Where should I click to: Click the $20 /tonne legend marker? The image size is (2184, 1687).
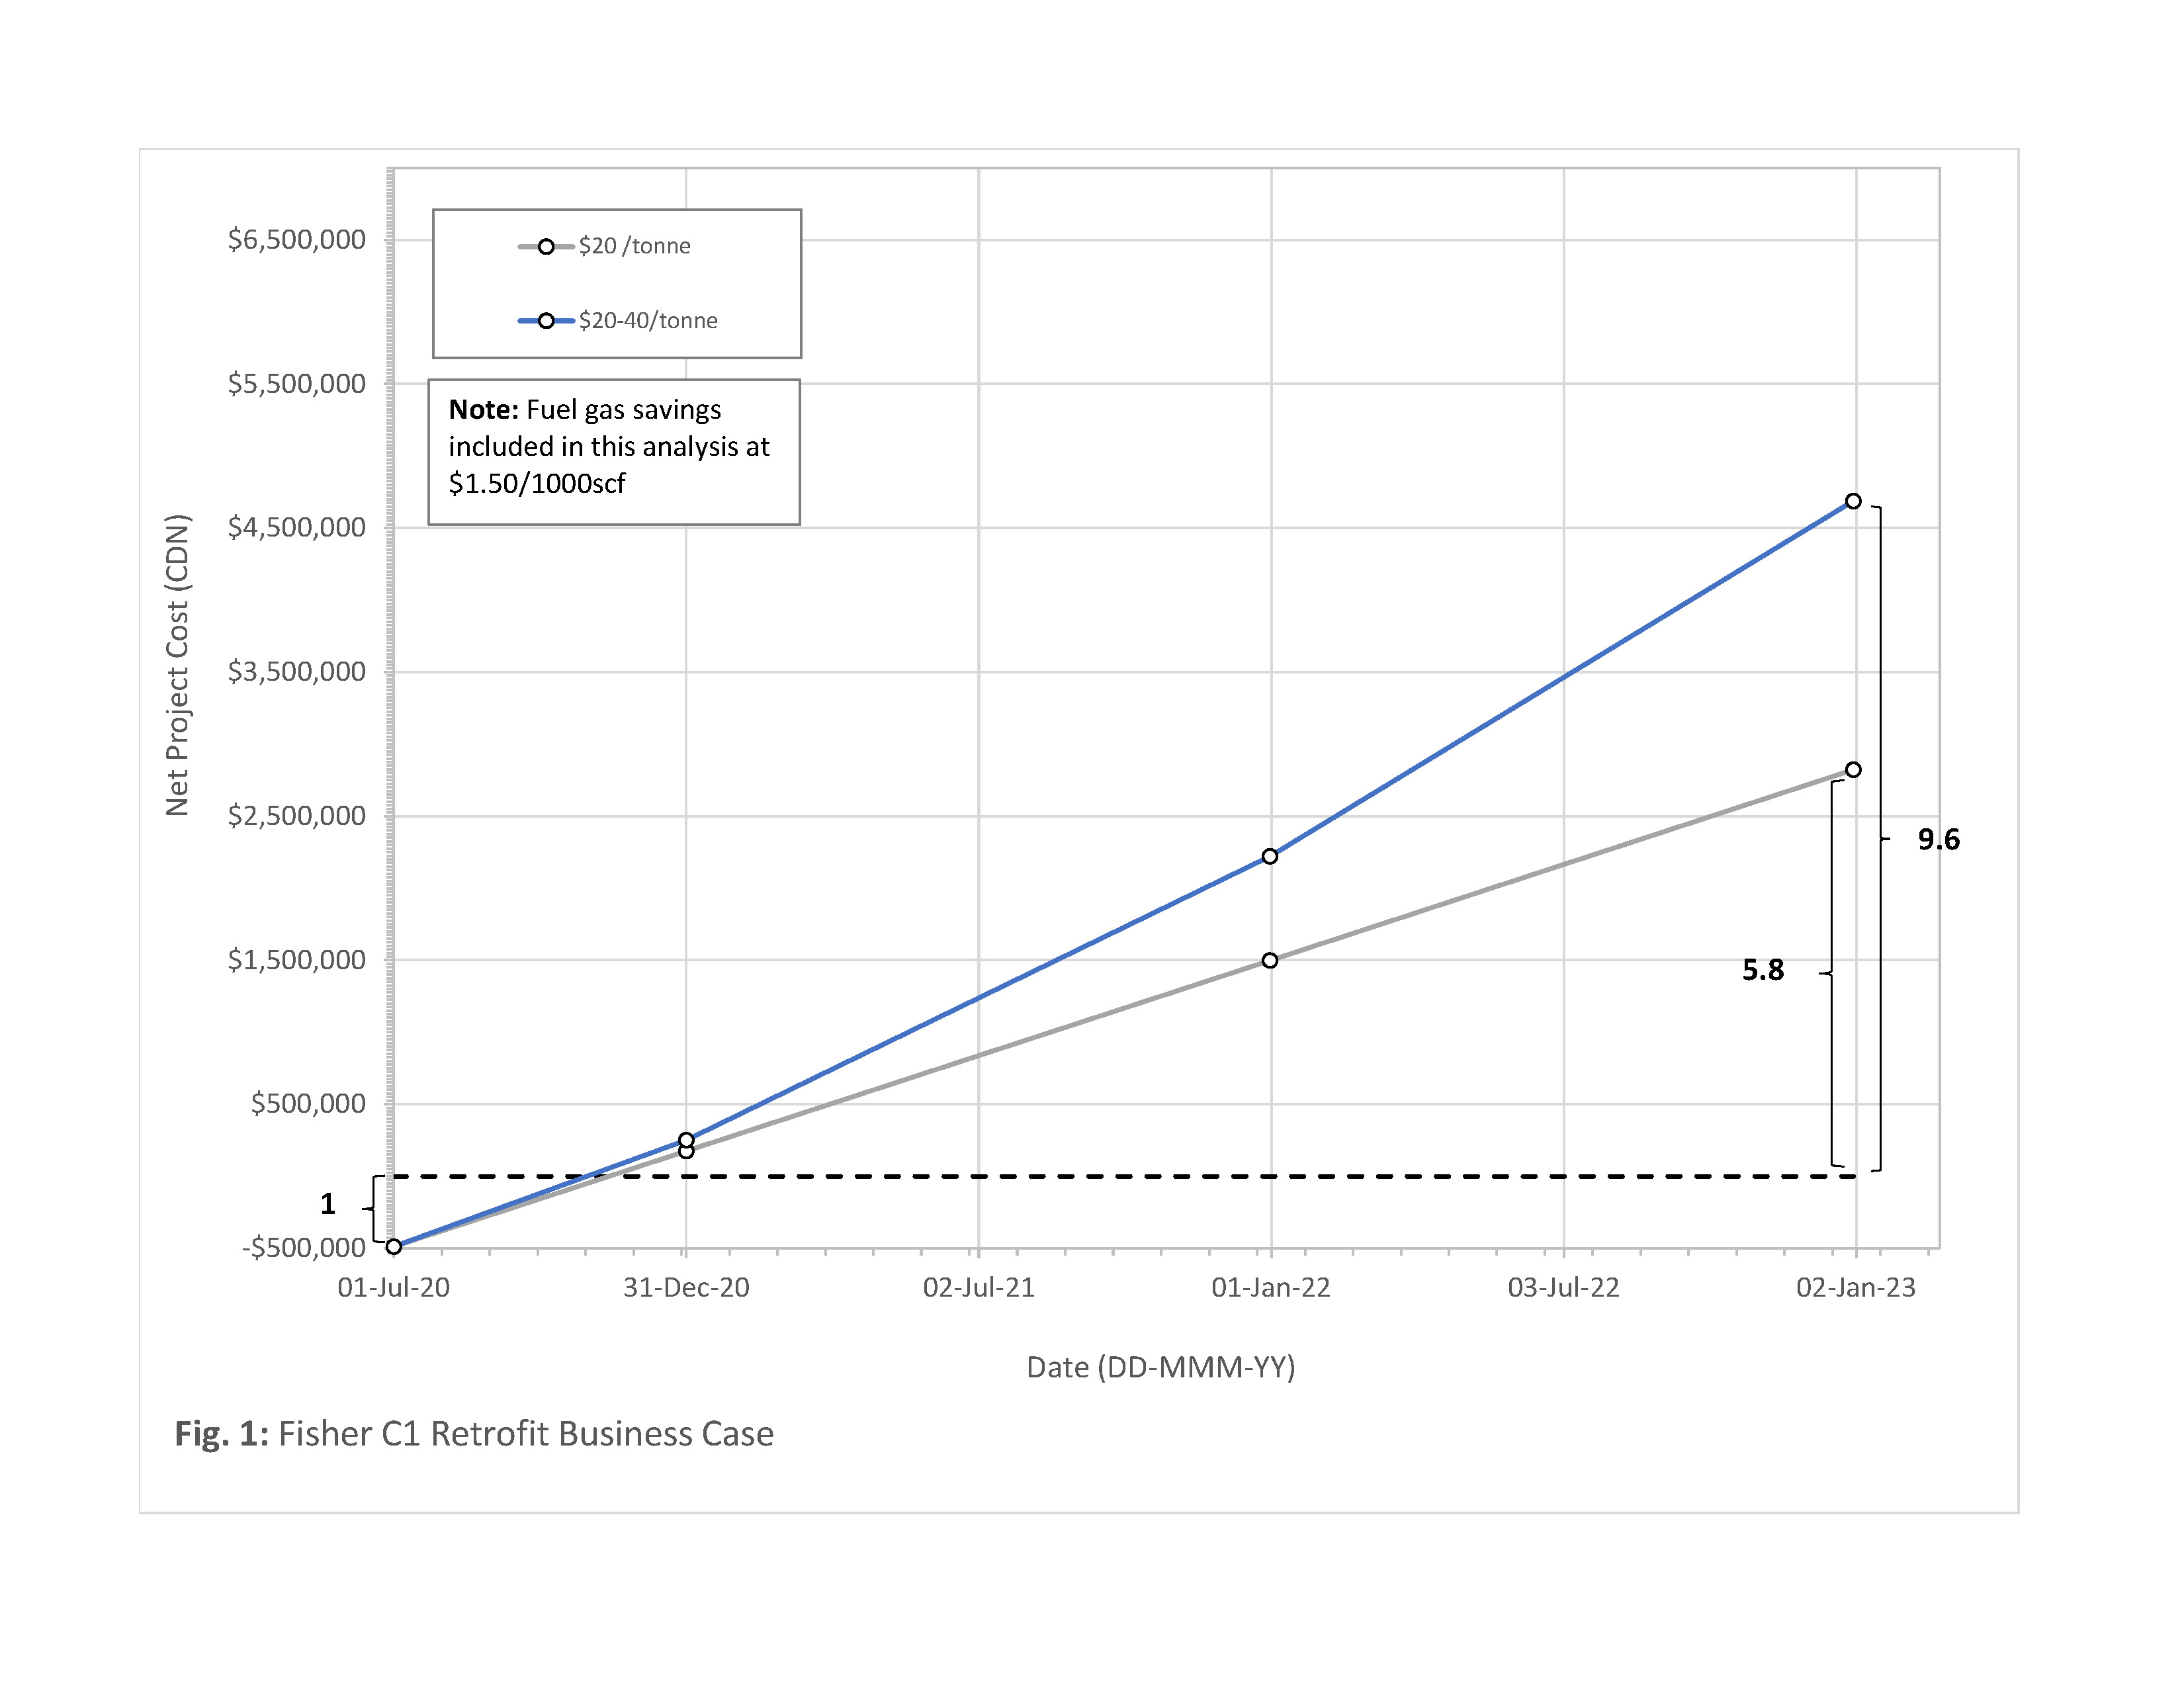[546, 246]
